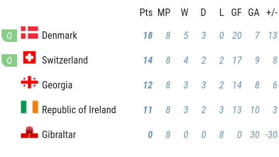Select the GA column header
279x157 pixels.
point(254,12)
